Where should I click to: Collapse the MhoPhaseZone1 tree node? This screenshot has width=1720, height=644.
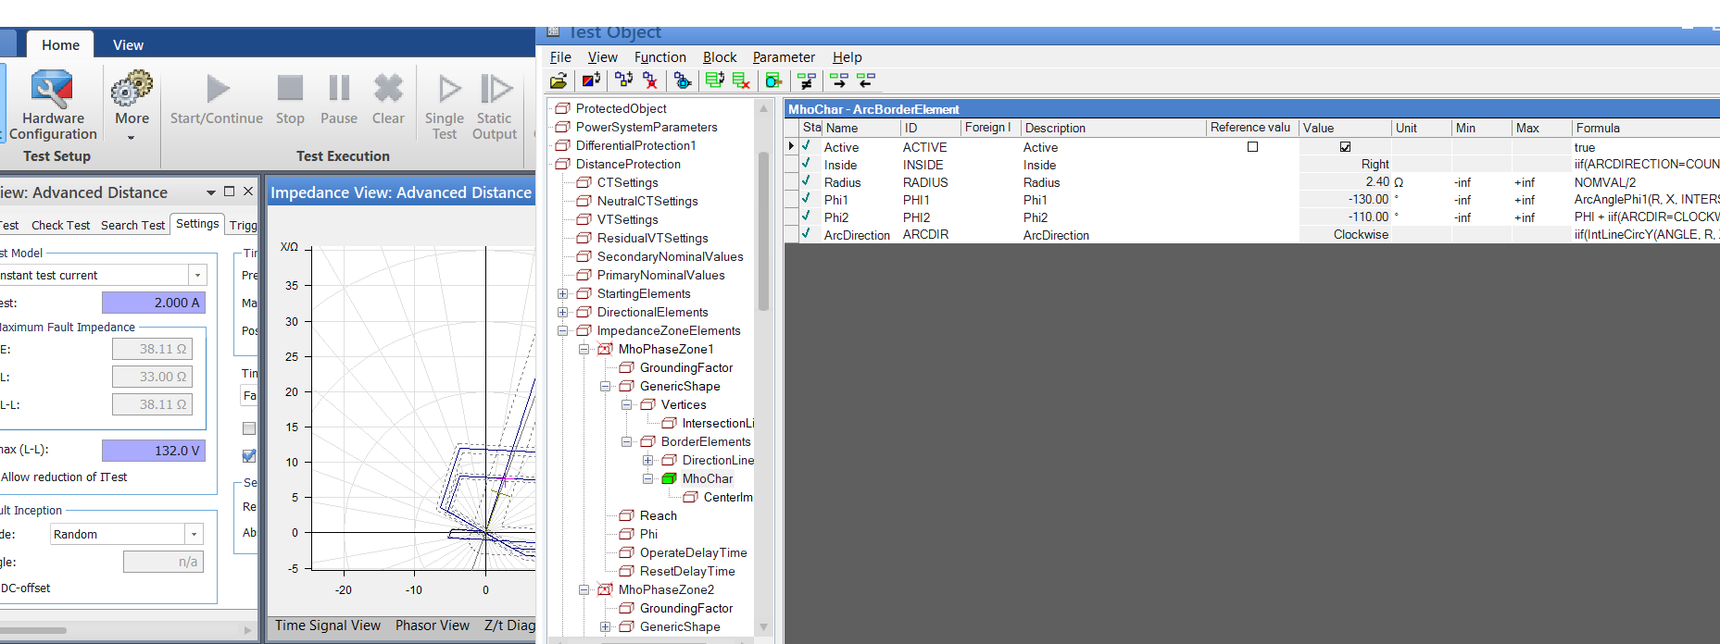(x=584, y=349)
